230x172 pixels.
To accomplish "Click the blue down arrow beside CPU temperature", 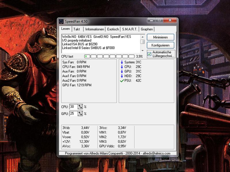I will (122, 67).
